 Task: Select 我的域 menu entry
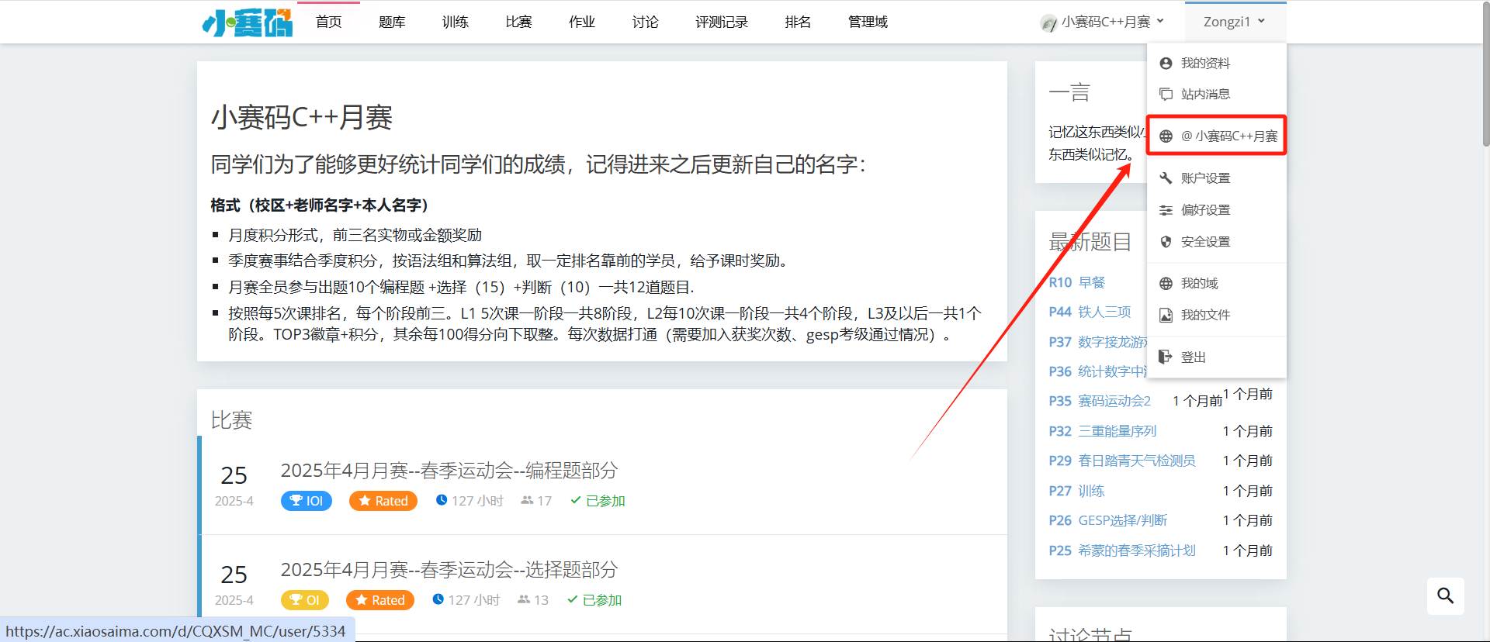pyautogui.click(x=1216, y=283)
